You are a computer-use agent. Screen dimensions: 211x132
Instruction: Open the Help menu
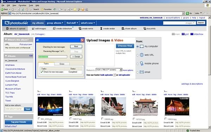37,5
